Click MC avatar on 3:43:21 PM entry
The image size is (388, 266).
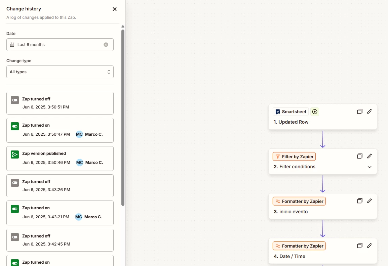78,217
